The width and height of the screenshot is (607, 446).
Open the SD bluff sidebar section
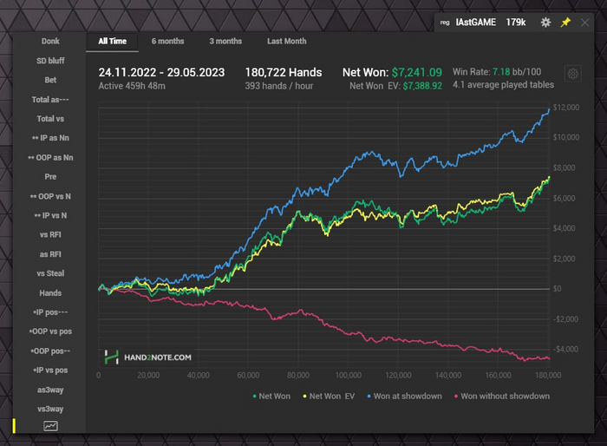point(50,61)
